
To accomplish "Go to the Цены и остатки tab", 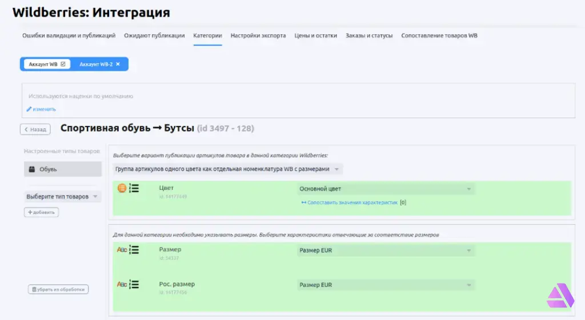I will [x=315, y=36].
